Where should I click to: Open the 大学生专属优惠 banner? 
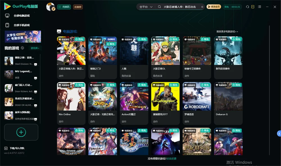[x=23, y=36]
